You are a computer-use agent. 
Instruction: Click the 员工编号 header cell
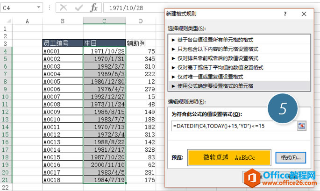(63, 43)
